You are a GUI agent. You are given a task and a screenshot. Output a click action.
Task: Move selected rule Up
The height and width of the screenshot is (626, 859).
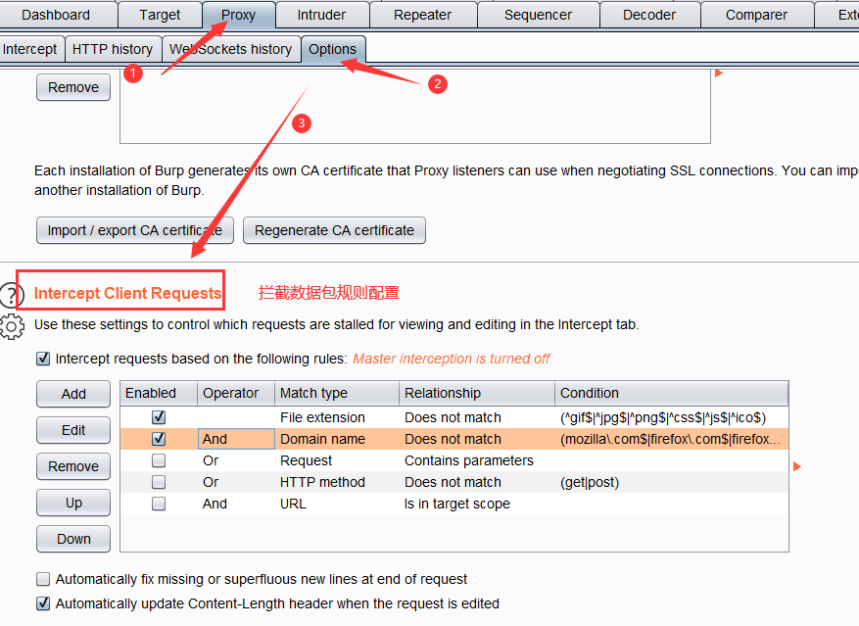(x=73, y=503)
